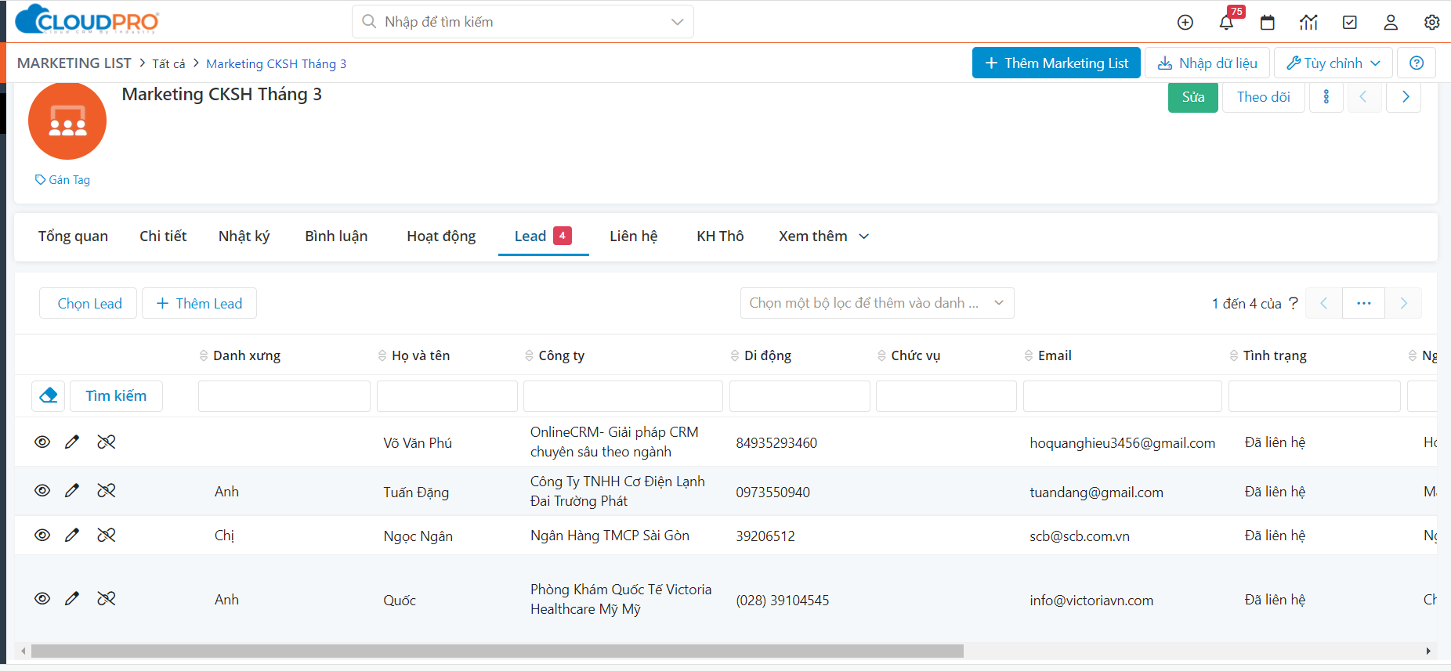
Task: Click the green Sửa button
Action: coord(1192,97)
